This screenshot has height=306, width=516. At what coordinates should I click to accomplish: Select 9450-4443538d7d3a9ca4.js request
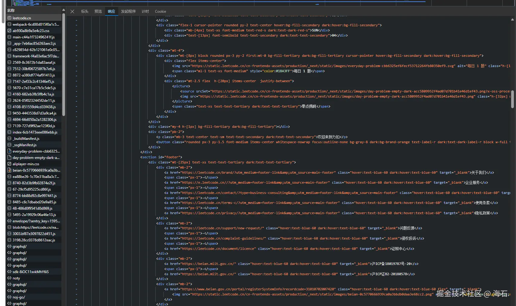click(34, 113)
